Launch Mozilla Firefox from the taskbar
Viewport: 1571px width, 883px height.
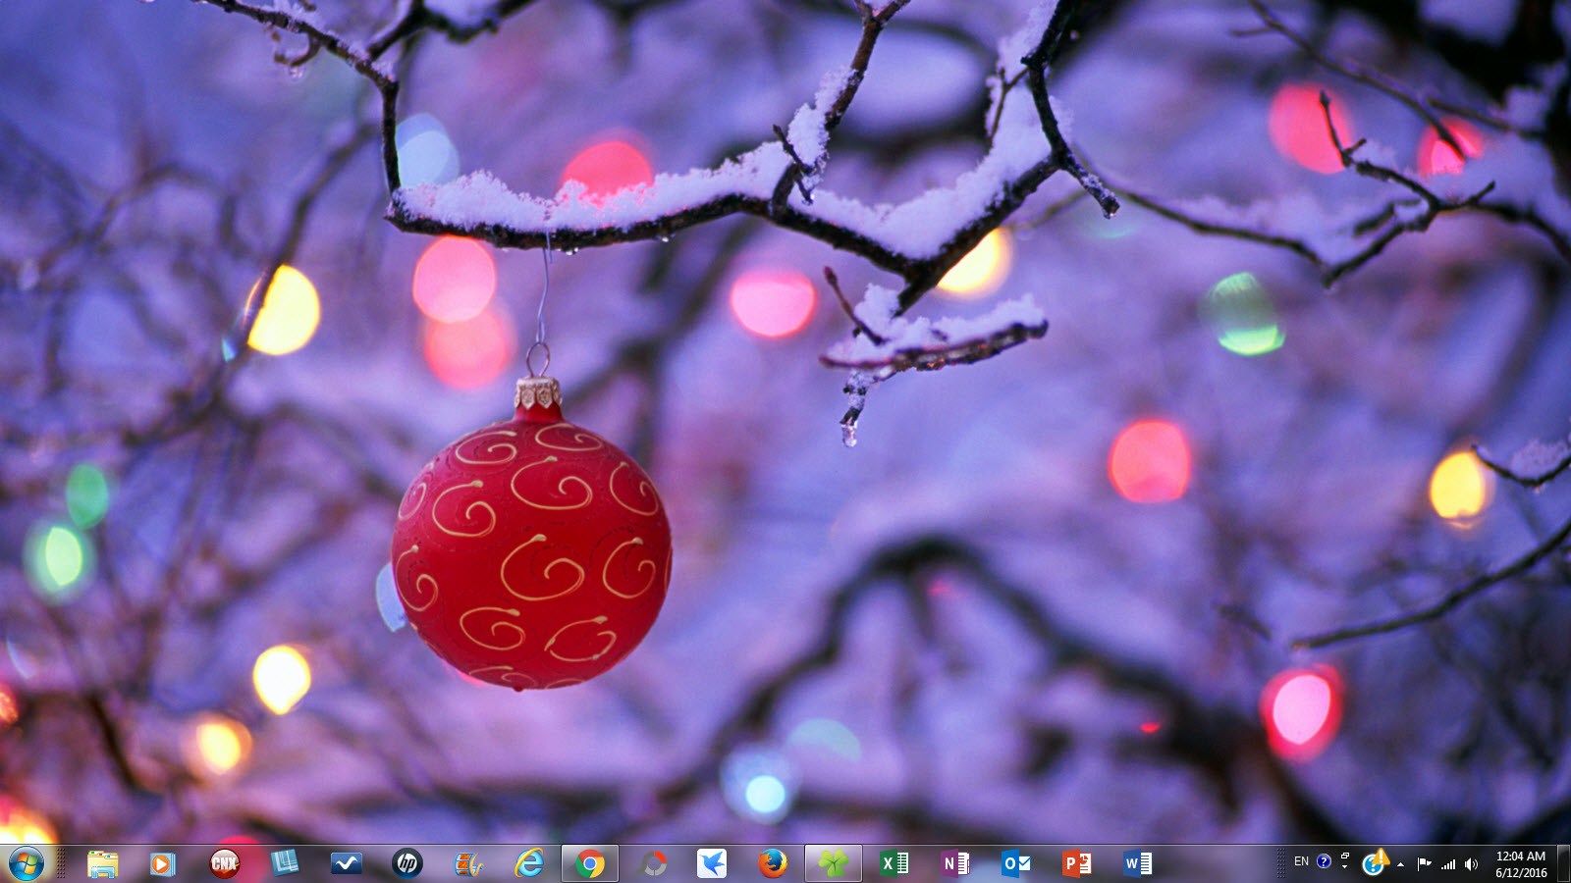[773, 863]
